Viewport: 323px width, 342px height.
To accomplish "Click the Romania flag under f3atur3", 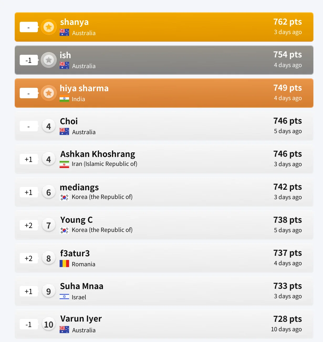I will click(x=64, y=264).
